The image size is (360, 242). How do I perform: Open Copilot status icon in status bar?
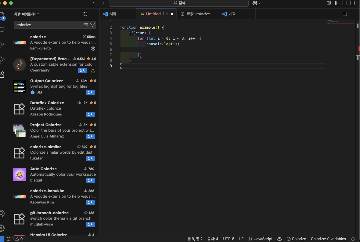tap(279, 239)
